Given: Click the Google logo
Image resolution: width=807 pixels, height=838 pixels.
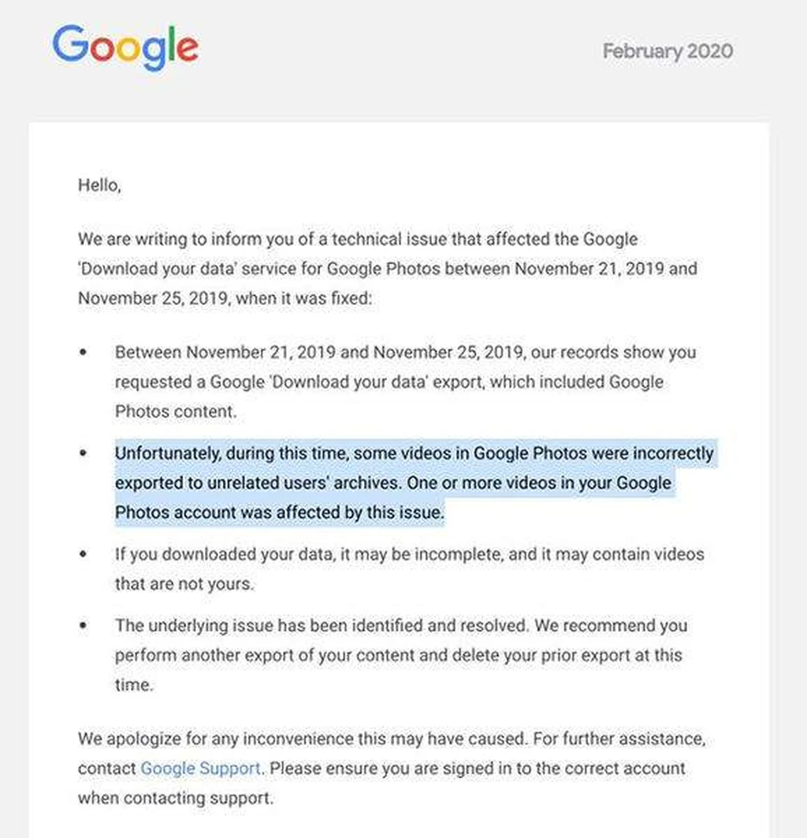Looking at the screenshot, I should pos(125,47).
